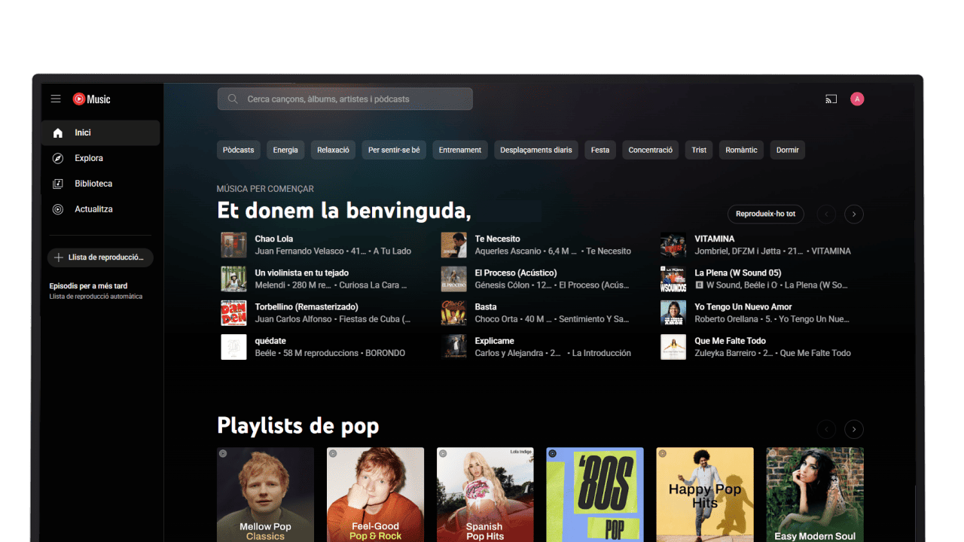This screenshot has height=542, width=964.
Task: Open the Easy Modern Soul playlist
Action: [x=815, y=495]
